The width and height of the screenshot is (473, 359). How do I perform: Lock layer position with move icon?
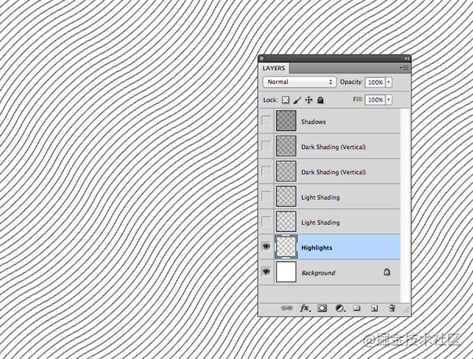[308, 100]
